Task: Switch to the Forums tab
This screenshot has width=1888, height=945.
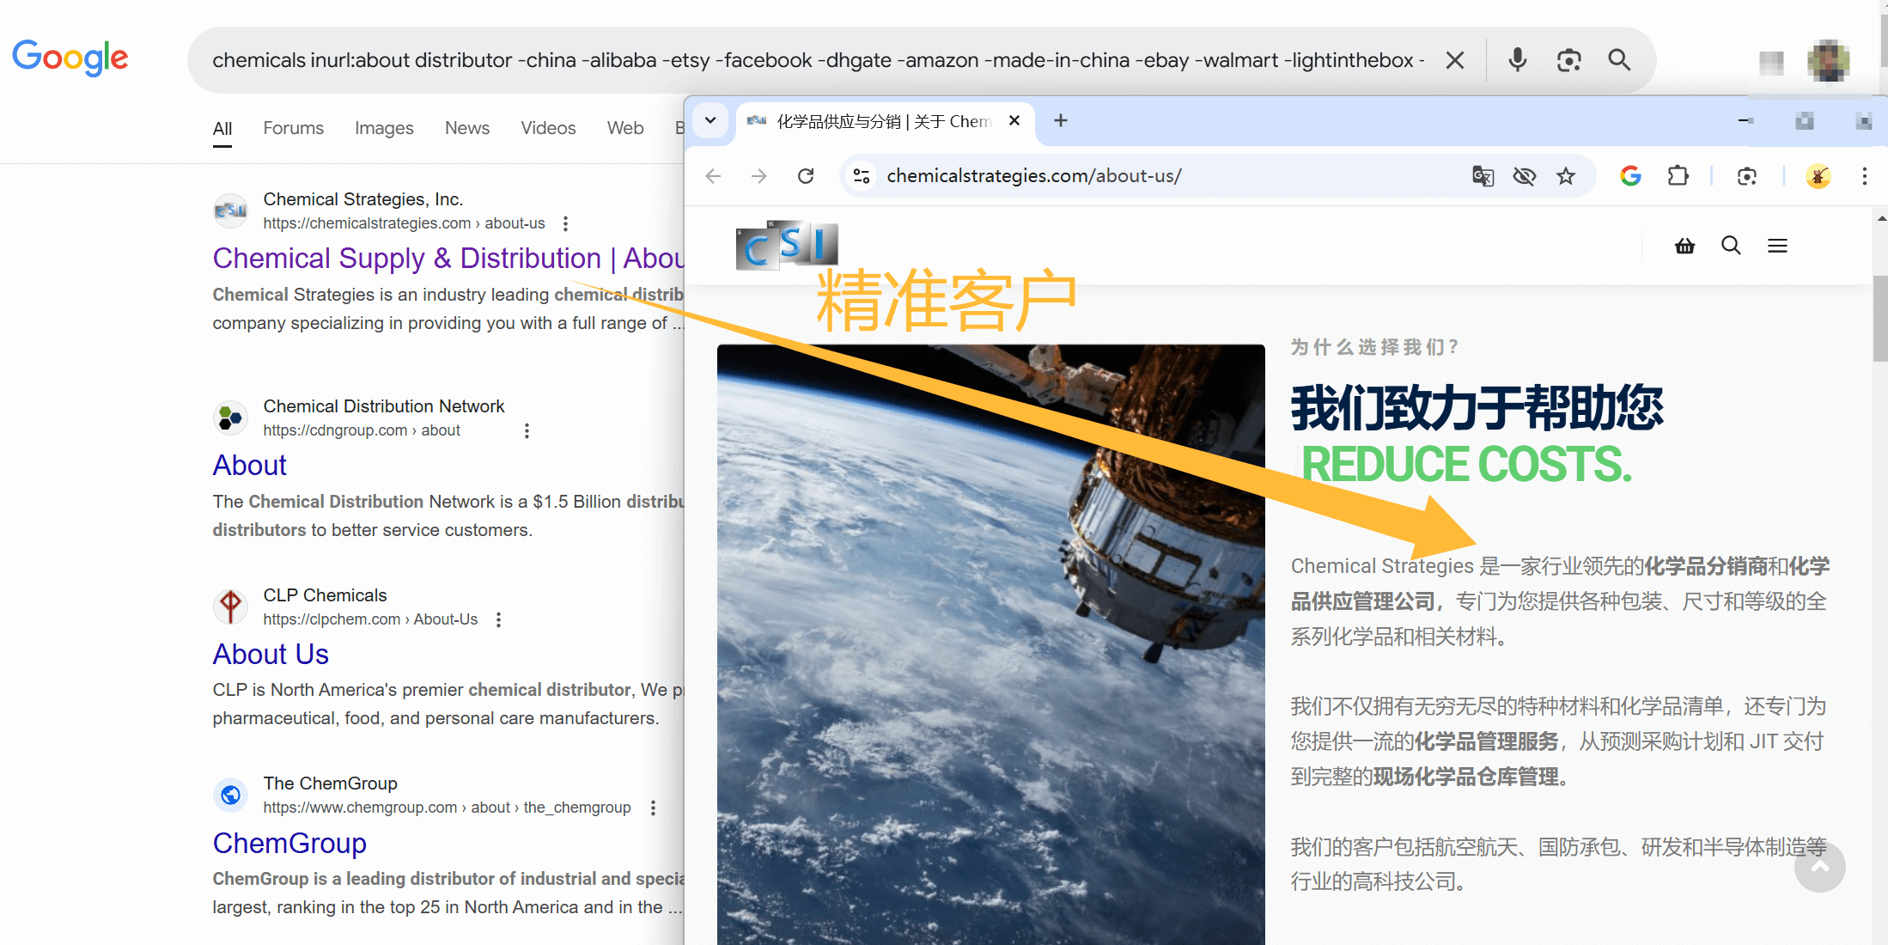Action: point(293,128)
